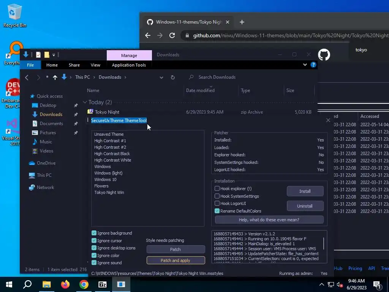Click the Explorer back arrow
The height and width of the screenshot is (292, 389).
pos(27,77)
